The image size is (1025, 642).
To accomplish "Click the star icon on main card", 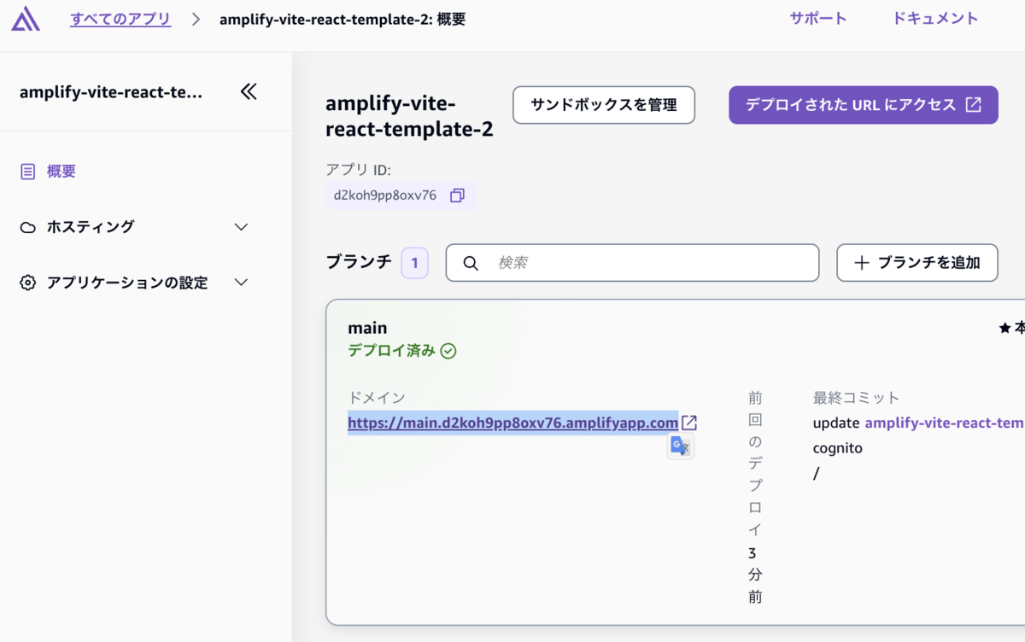I will 1004,328.
